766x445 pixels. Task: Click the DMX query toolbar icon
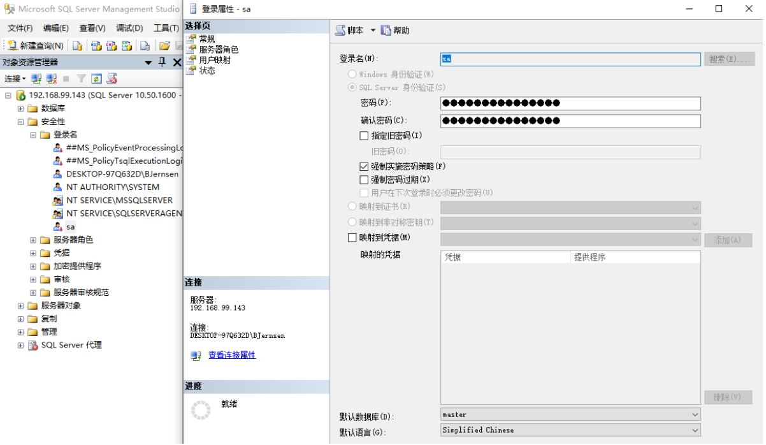coord(112,45)
